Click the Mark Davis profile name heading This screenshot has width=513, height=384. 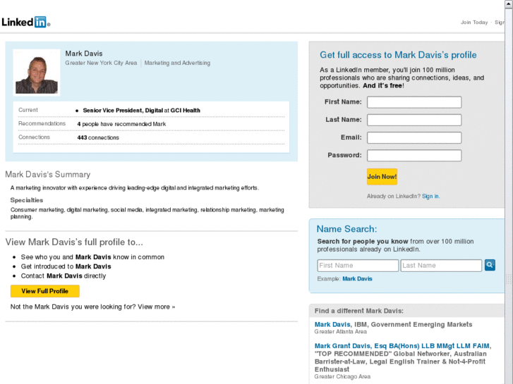[x=84, y=54]
